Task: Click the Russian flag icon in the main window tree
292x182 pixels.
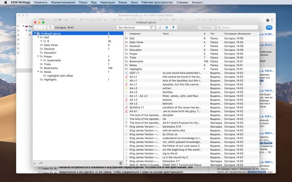Action: tap(26, 26)
